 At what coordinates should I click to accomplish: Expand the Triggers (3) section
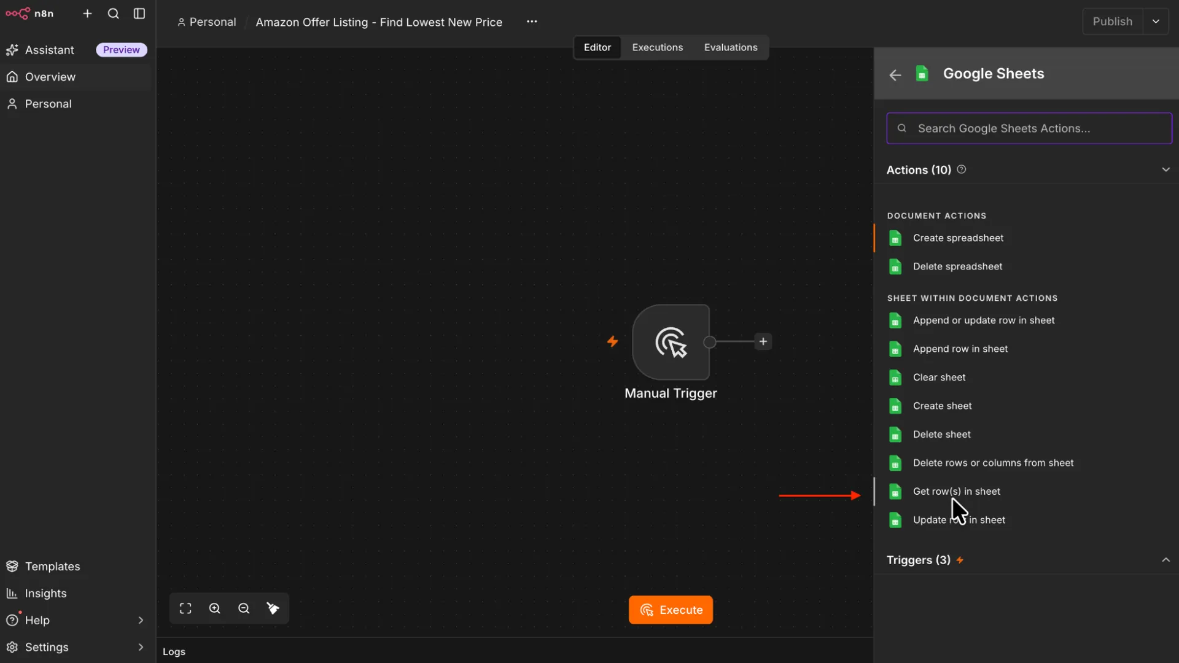(x=1165, y=560)
